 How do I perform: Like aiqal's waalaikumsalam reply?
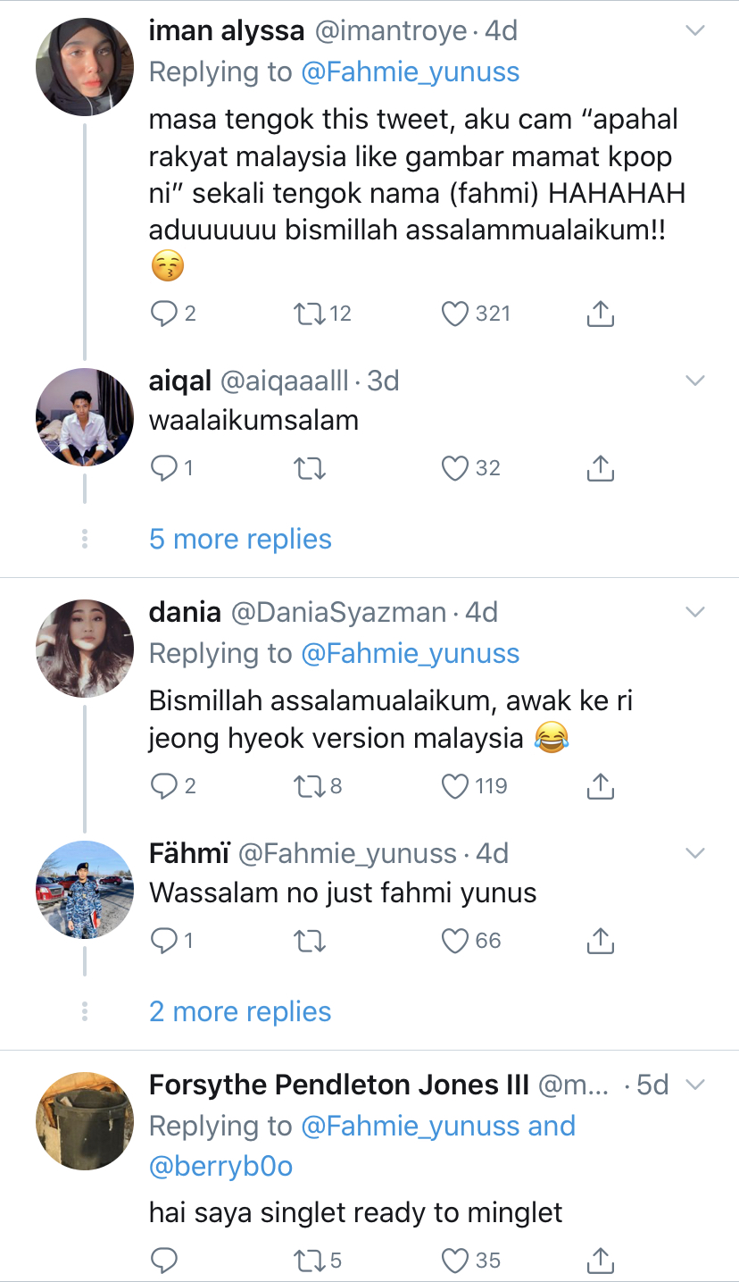456,468
